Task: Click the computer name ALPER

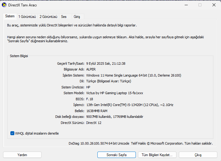Action: [91, 70]
